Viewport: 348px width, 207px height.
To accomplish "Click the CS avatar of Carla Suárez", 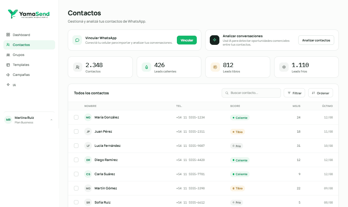I will (x=88, y=174).
